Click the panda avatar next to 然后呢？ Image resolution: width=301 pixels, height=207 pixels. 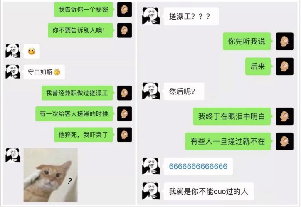coord(151,91)
